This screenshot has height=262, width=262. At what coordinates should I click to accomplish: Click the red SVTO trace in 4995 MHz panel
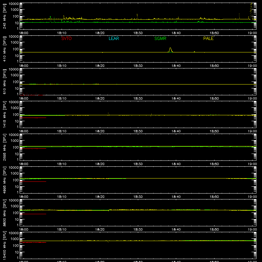(x=33, y=181)
